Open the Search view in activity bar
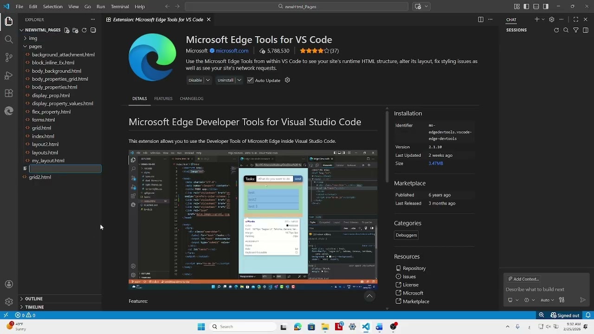The image size is (594, 334). point(9,39)
